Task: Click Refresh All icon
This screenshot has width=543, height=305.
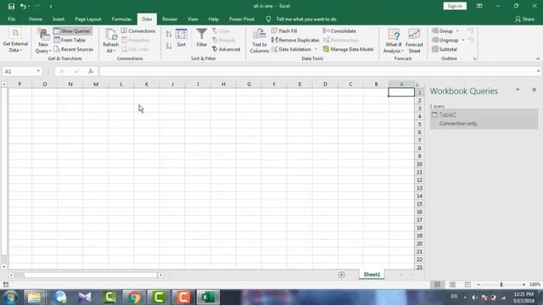Action: pos(111,41)
